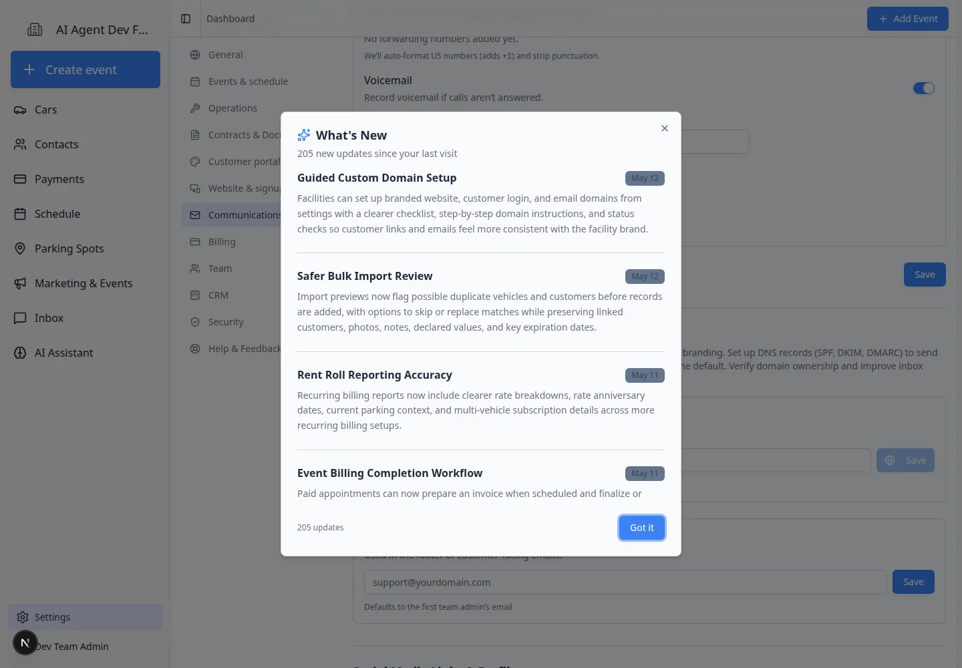Click the 205 updates footer text

point(321,528)
